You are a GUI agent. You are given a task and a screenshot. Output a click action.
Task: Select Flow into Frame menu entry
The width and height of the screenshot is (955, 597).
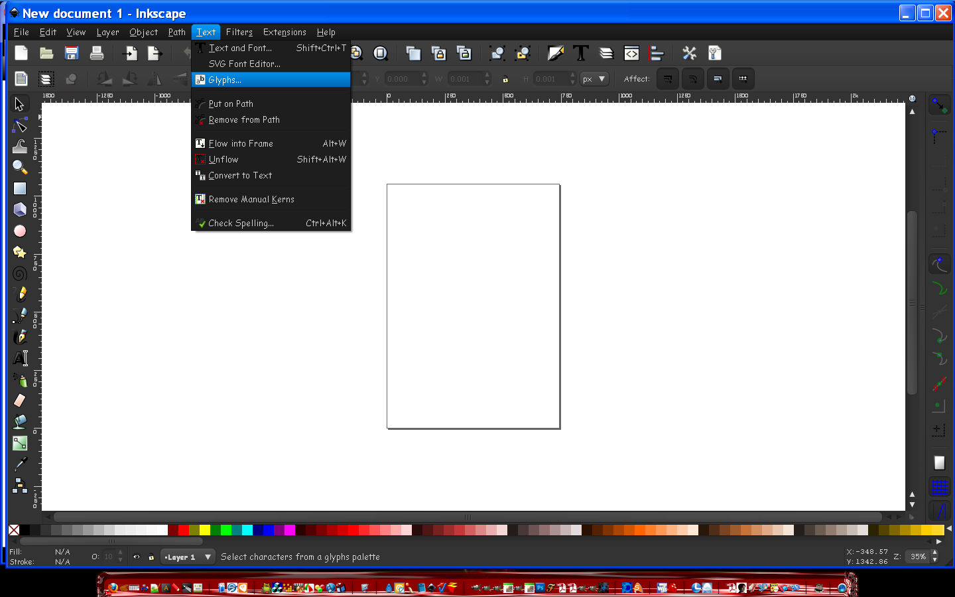click(x=271, y=143)
